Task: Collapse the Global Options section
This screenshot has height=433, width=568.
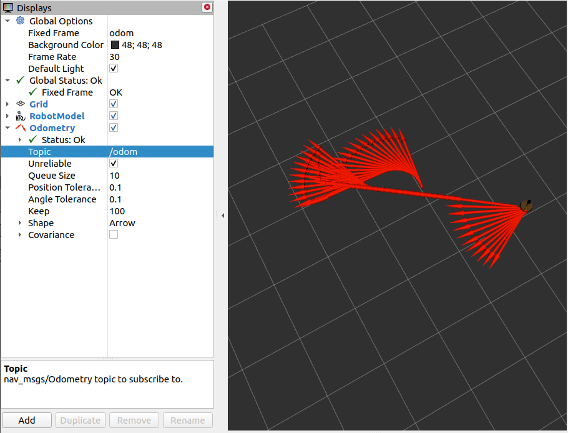Action: (7, 21)
